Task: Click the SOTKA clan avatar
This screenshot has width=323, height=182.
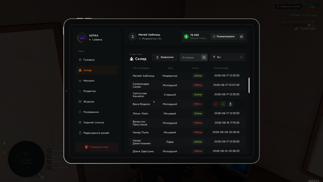Action: 82,37
